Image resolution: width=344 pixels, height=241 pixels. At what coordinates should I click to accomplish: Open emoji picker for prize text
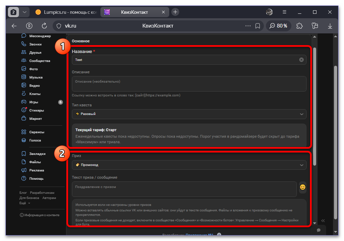(302, 187)
